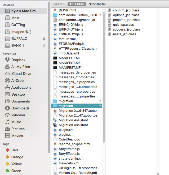Screen dimensions: 169x175
Task: Expand the highlighted migration folder arrow
Action: (100, 106)
